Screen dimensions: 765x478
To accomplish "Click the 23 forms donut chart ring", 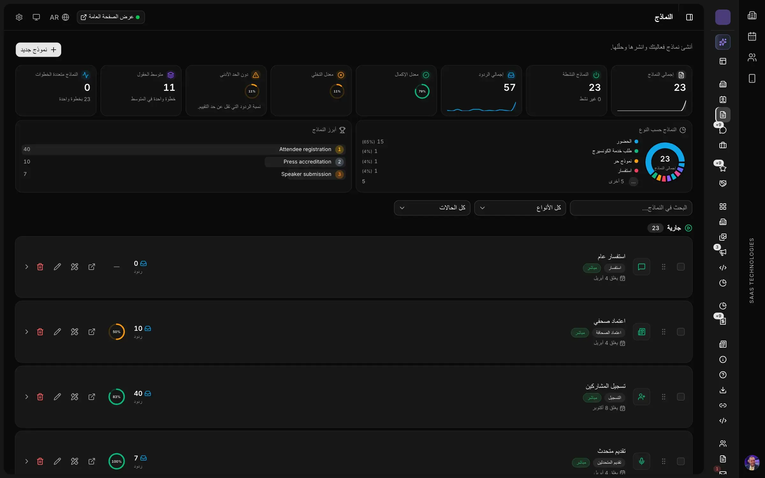I will pos(665,162).
